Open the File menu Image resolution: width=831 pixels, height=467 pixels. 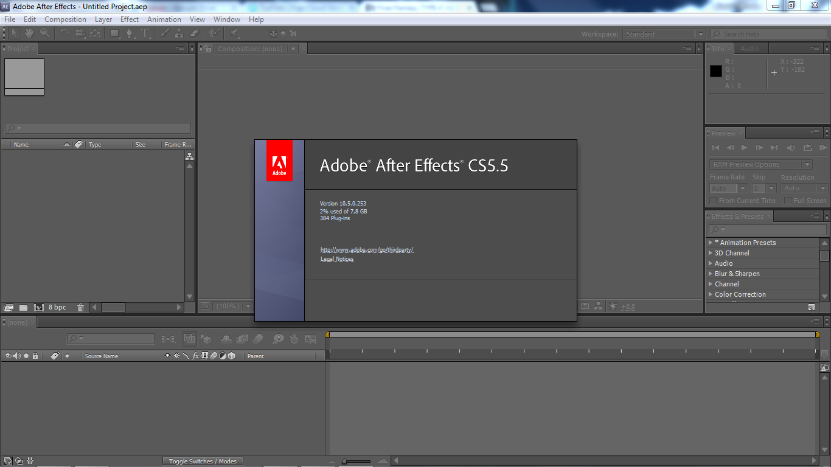(10, 19)
